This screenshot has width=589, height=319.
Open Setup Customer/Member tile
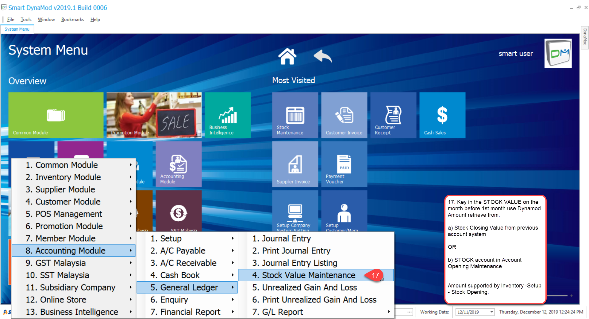tap(344, 211)
